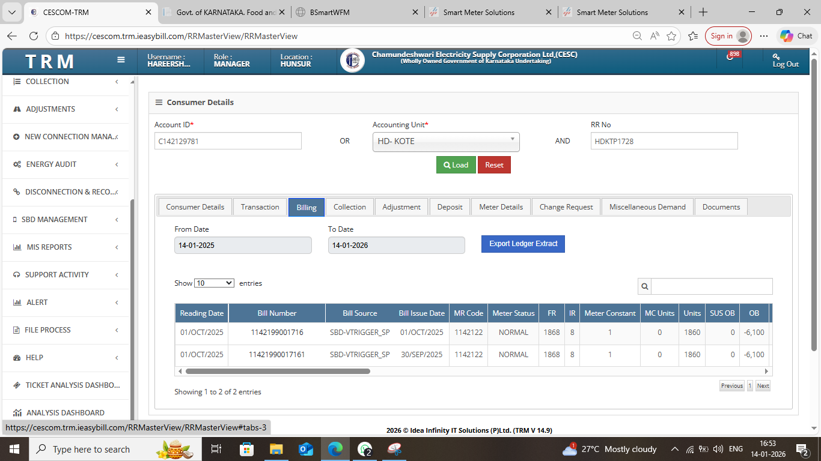This screenshot has width=821, height=461.
Task: Click the page's vertical scrollbar
Action: (x=814, y=204)
